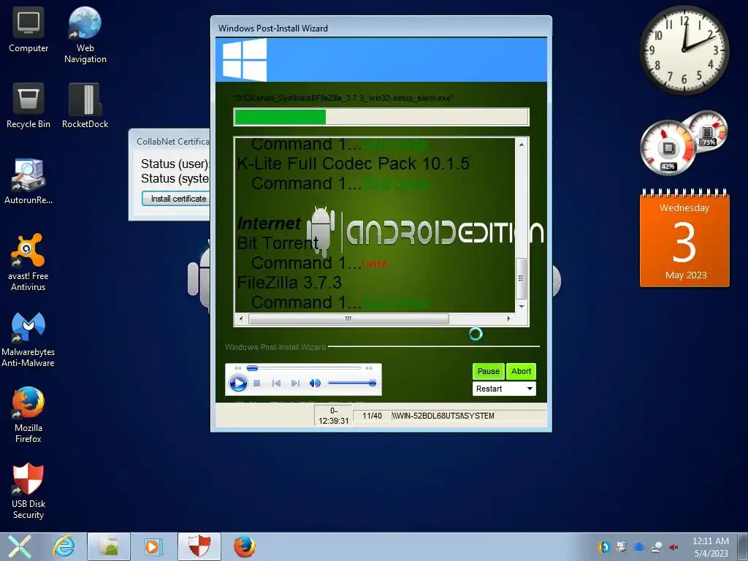Select the Recycle Bin icon

coord(28,105)
